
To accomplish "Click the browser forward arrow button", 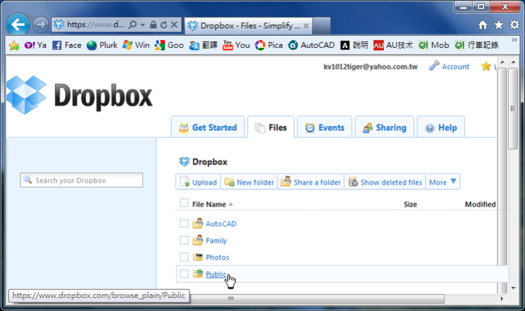I will (x=41, y=25).
